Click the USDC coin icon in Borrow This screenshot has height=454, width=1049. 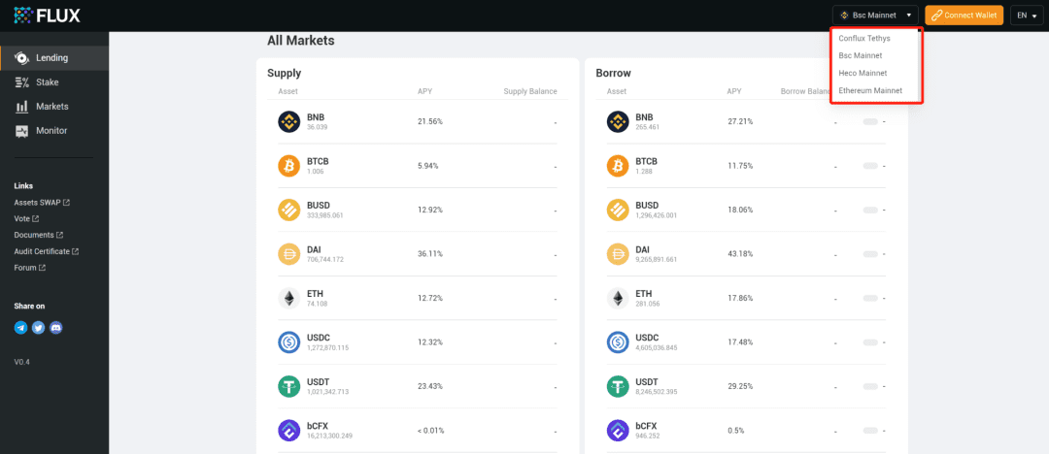(x=618, y=342)
